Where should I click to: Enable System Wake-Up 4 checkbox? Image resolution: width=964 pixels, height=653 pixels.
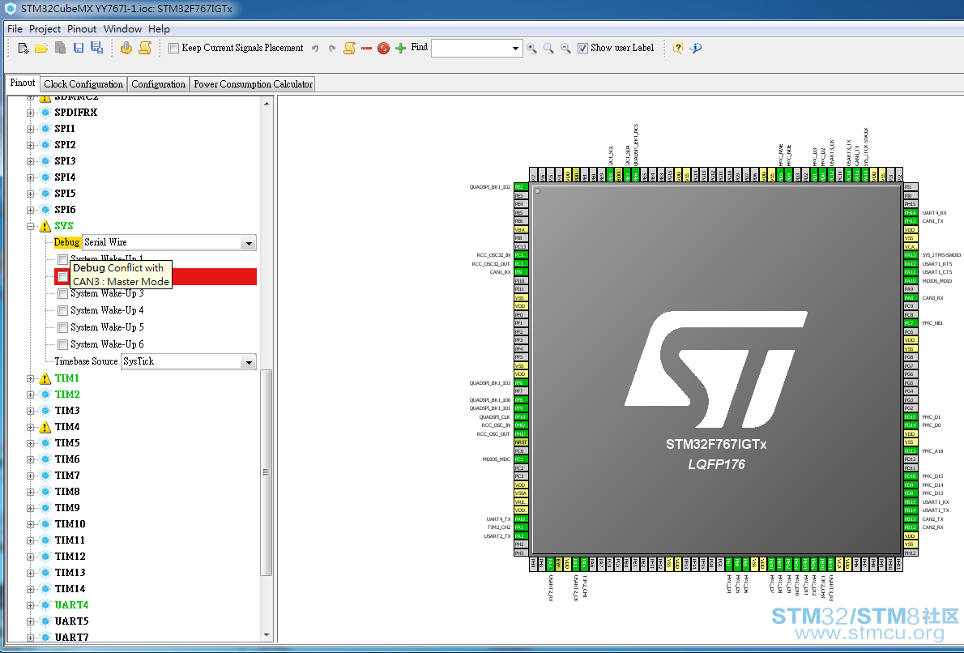(62, 310)
